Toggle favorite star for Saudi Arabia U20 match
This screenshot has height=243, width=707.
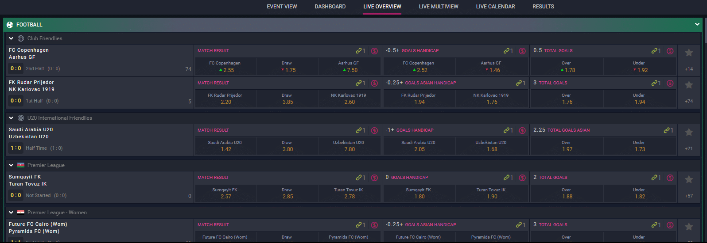click(688, 132)
